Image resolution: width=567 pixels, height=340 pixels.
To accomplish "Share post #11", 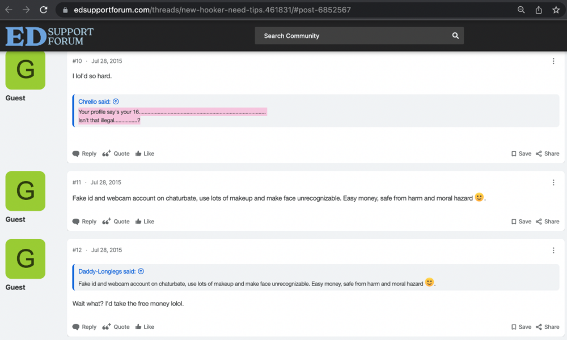I will pyautogui.click(x=548, y=222).
